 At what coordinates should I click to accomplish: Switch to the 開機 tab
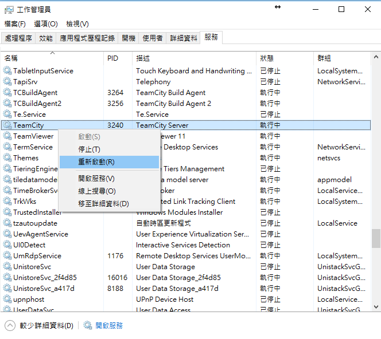tap(129, 38)
